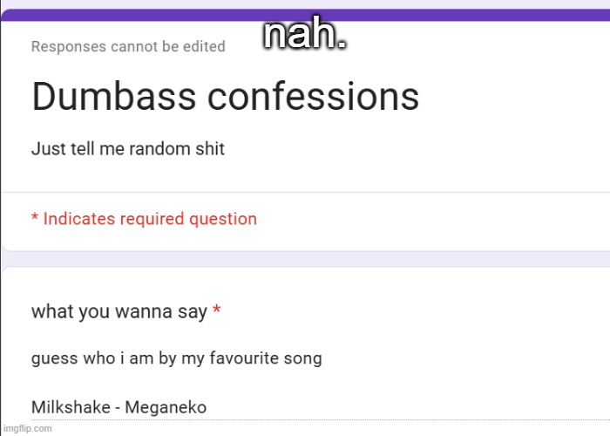Open the imgflip.com watermark link
This screenshot has height=436, width=610.
pos(27,428)
